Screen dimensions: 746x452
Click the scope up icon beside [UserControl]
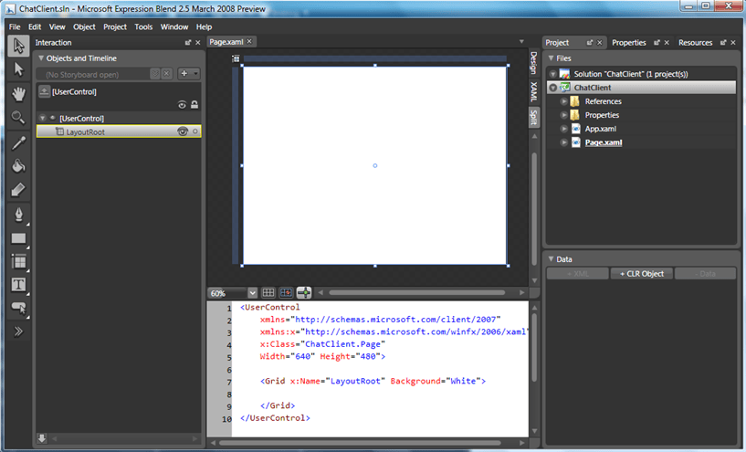(44, 91)
